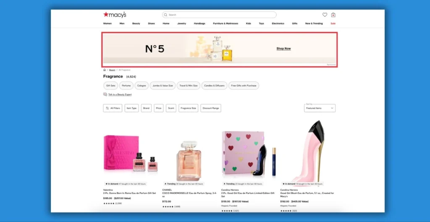Click 2-Pc. Donna Born In Roma title
Image resolution: width=430 pixels, height=222 pixels.
tap(129, 193)
